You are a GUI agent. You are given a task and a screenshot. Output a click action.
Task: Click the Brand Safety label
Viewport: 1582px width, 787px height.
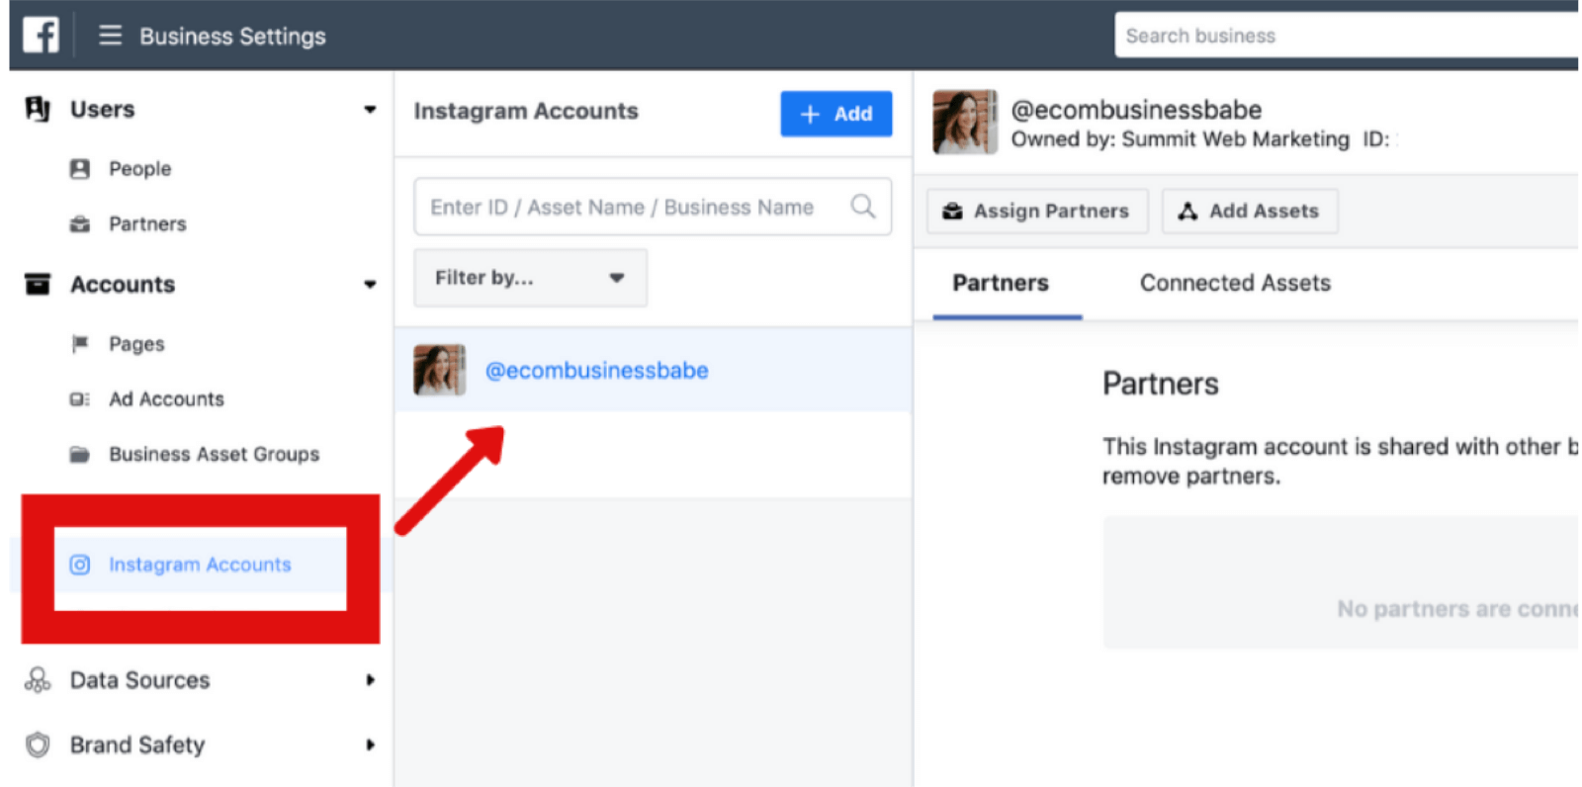137,744
